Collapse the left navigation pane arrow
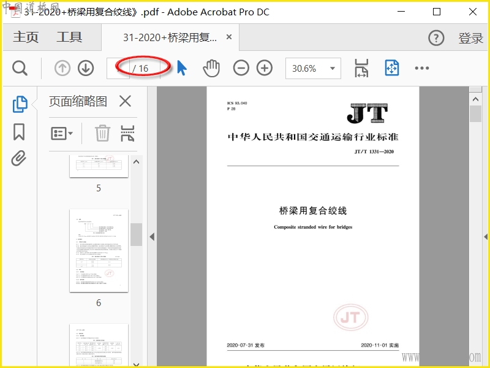490x368 pixels. click(152, 237)
